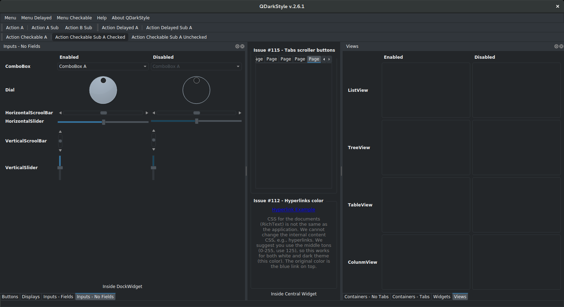Switch to the Containers - Tabs tab
Image resolution: width=564 pixels, height=307 pixels.
[x=411, y=297]
